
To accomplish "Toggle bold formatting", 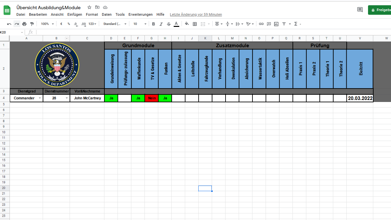I will pyautogui.click(x=153, y=24).
